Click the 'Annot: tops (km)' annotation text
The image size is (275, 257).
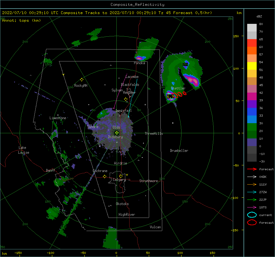21,20
